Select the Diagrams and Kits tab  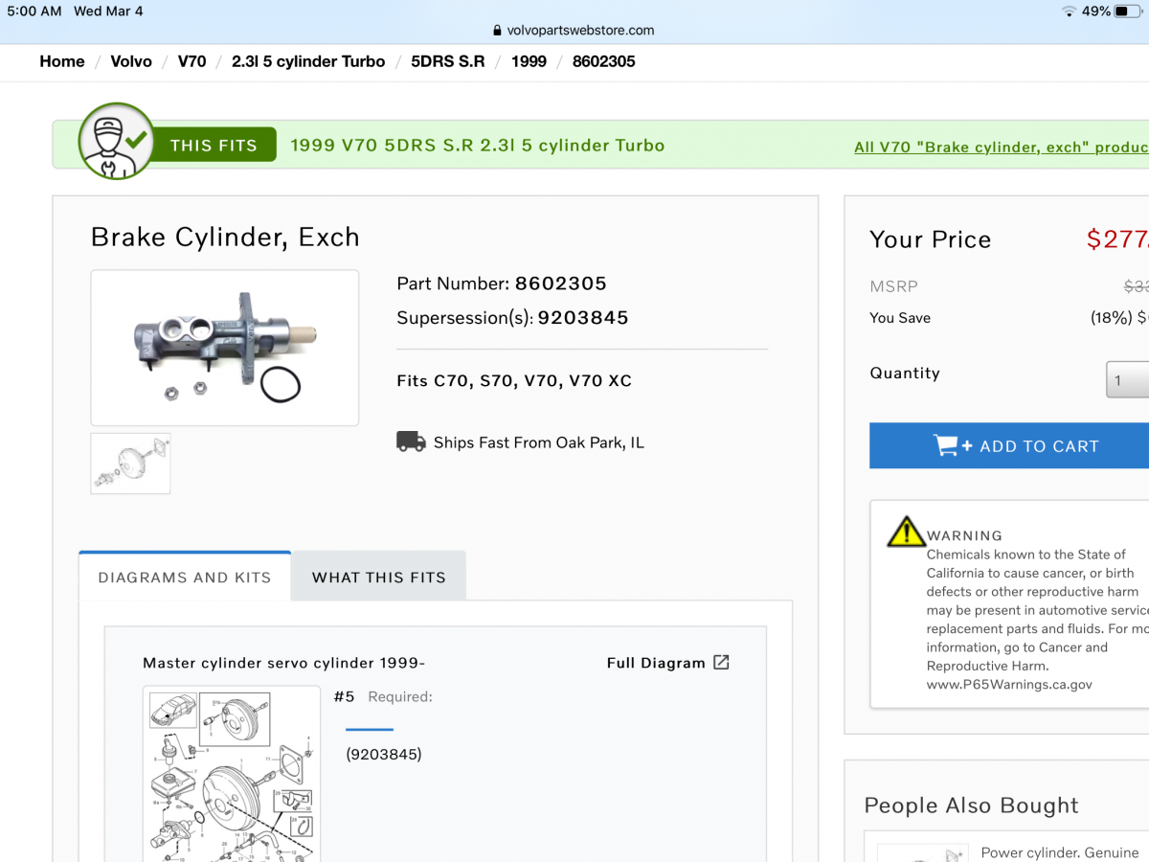(185, 577)
